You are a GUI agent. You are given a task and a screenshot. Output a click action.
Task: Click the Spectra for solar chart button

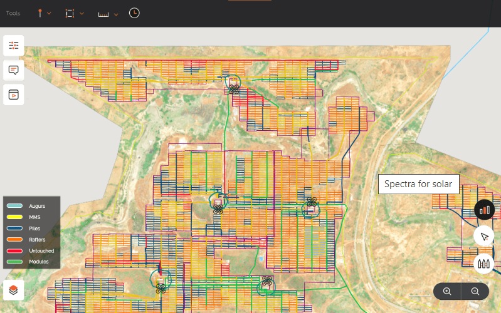485,210
